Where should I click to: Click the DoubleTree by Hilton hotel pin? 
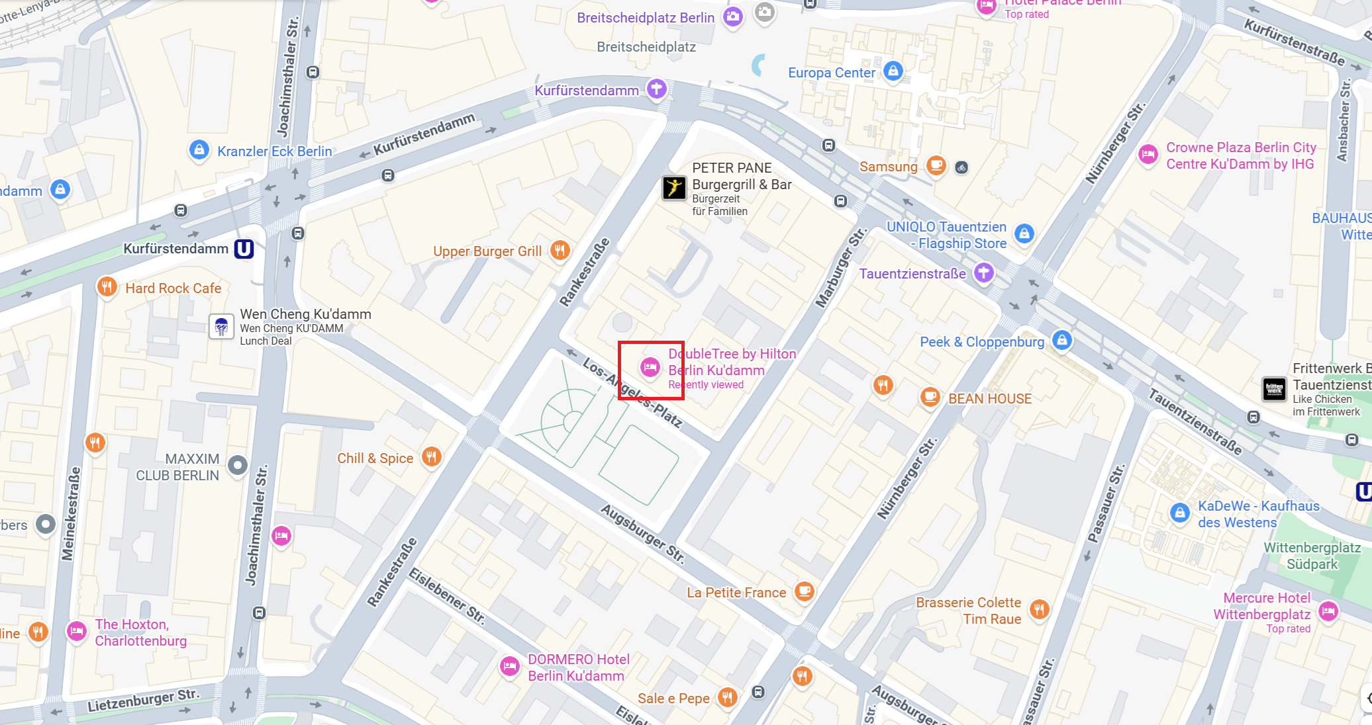coord(650,367)
